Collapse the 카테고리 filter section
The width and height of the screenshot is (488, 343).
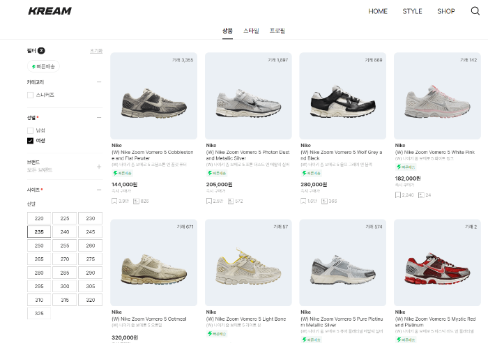pos(99,82)
